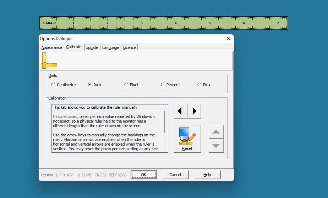Viewport: 328px width, 198px height.
Task: Close the Options Dialogue window
Action: coord(229,39)
